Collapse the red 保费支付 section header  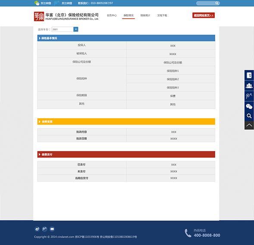click(x=126, y=154)
